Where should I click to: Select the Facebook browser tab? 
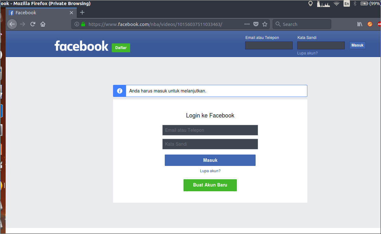click(41, 13)
